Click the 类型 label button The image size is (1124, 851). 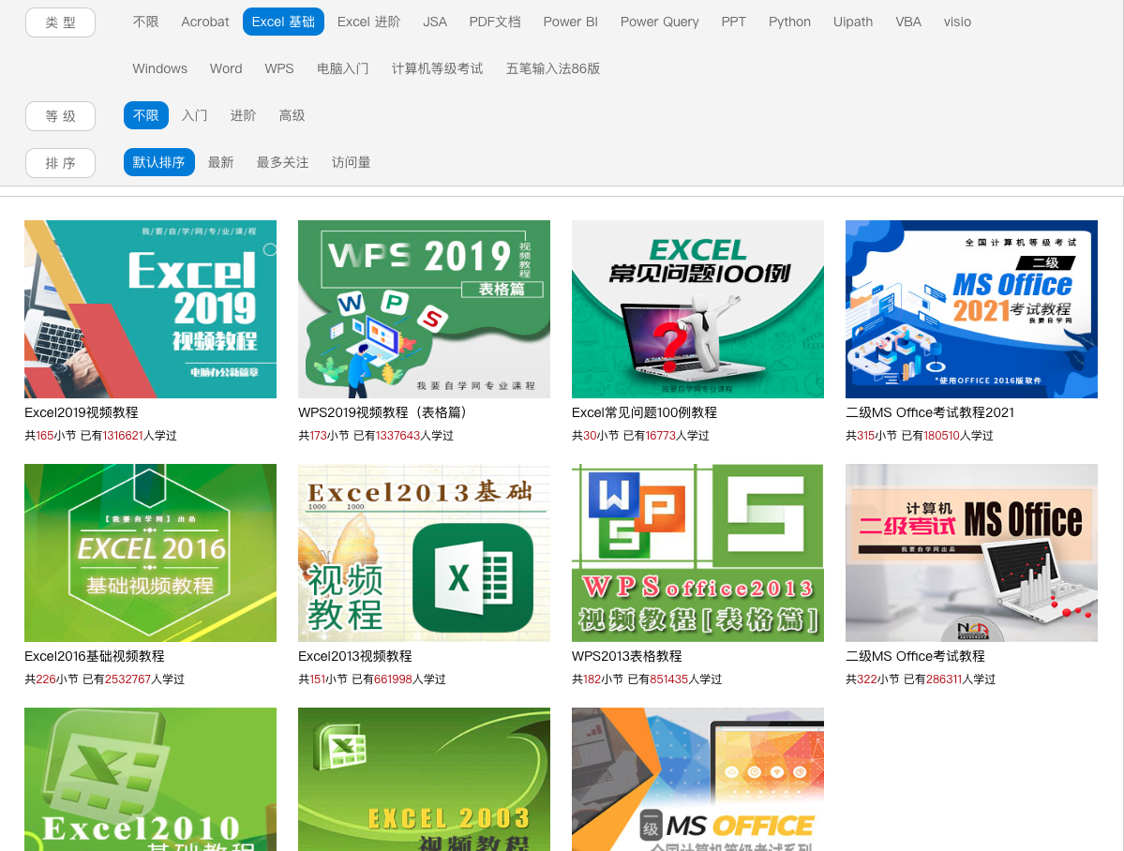pos(60,22)
